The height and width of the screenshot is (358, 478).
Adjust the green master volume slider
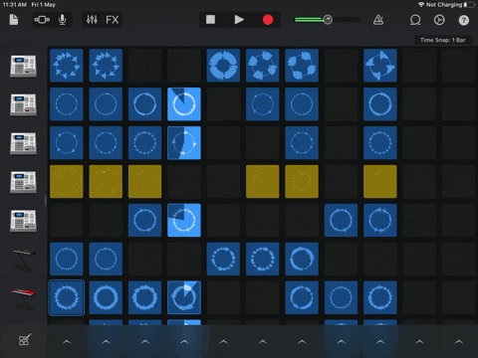(x=328, y=20)
